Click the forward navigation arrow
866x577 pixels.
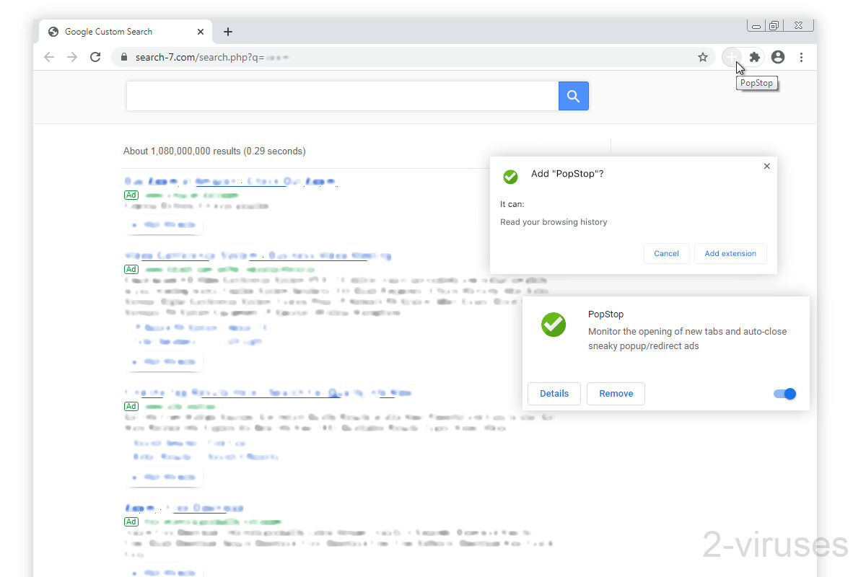pyautogui.click(x=71, y=57)
